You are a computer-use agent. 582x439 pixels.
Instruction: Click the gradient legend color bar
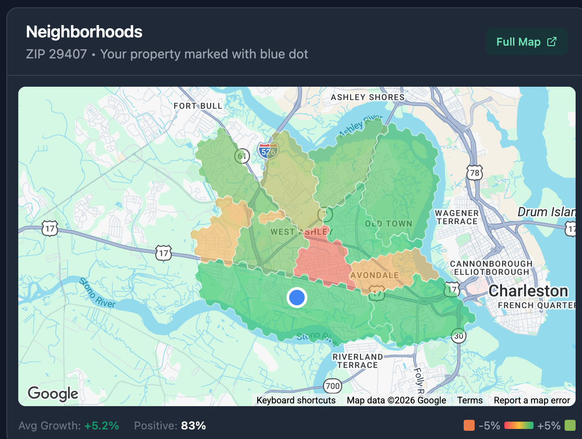pos(519,425)
